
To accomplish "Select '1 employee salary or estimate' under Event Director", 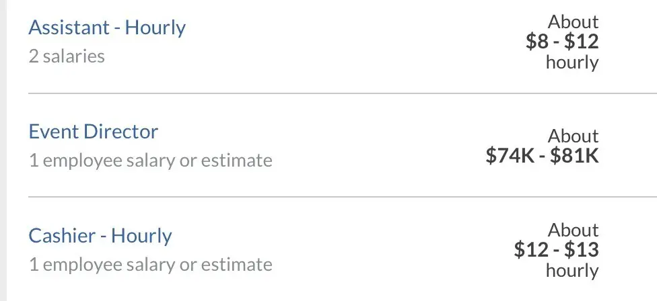I will pos(150,161).
